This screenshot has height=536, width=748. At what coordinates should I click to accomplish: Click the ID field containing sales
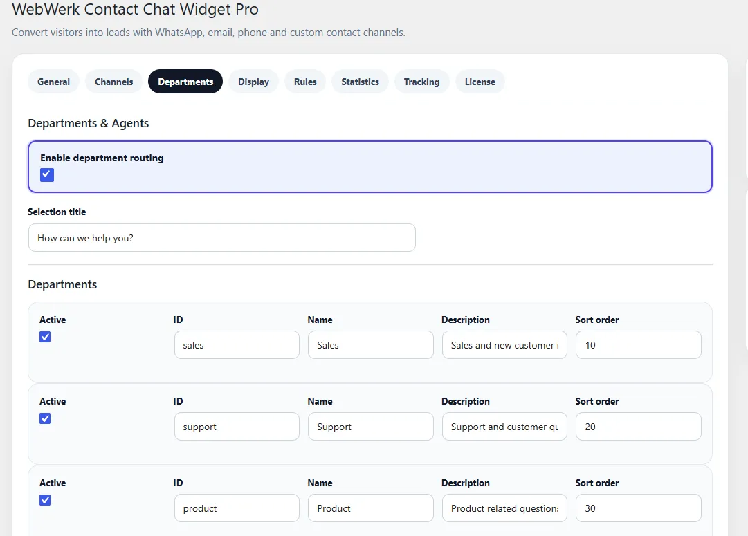click(x=237, y=345)
